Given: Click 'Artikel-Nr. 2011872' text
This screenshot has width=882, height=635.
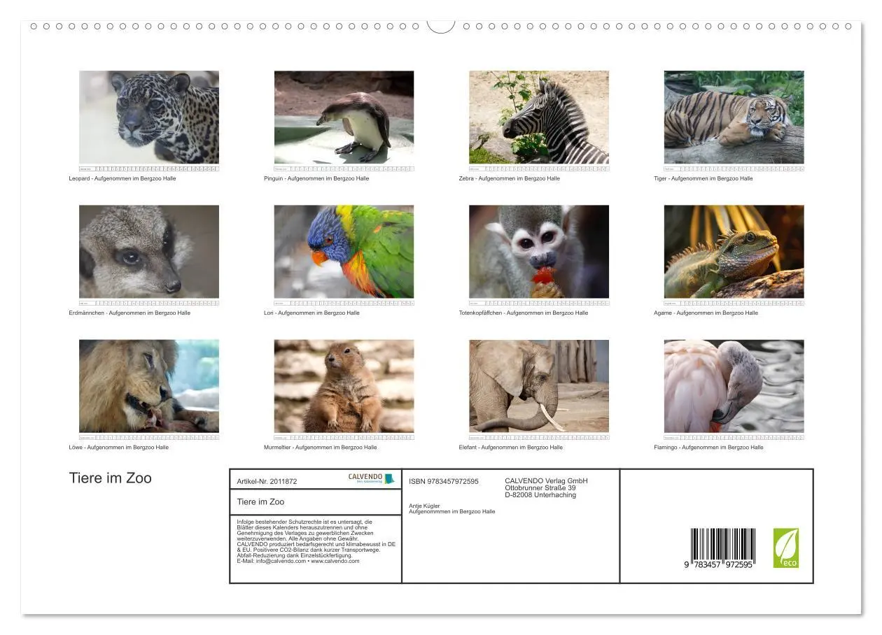Looking at the screenshot, I should pos(267,481).
